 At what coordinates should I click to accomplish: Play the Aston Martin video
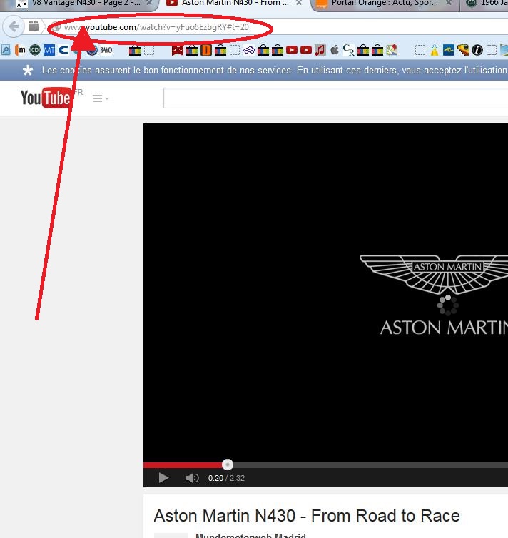163,478
